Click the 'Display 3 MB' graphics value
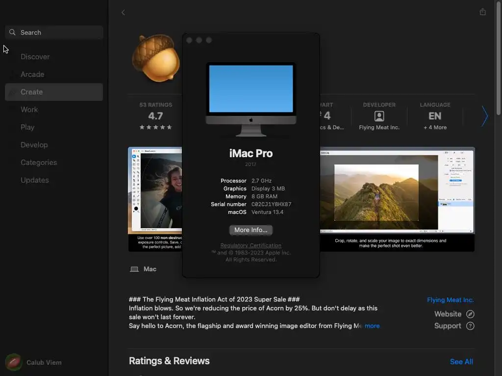 268,188
